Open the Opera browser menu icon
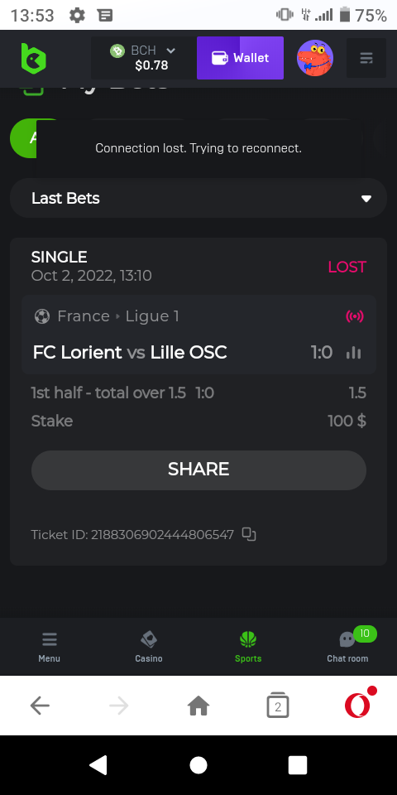The width and height of the screenshot is (397, 795). [x=358, y=704]
